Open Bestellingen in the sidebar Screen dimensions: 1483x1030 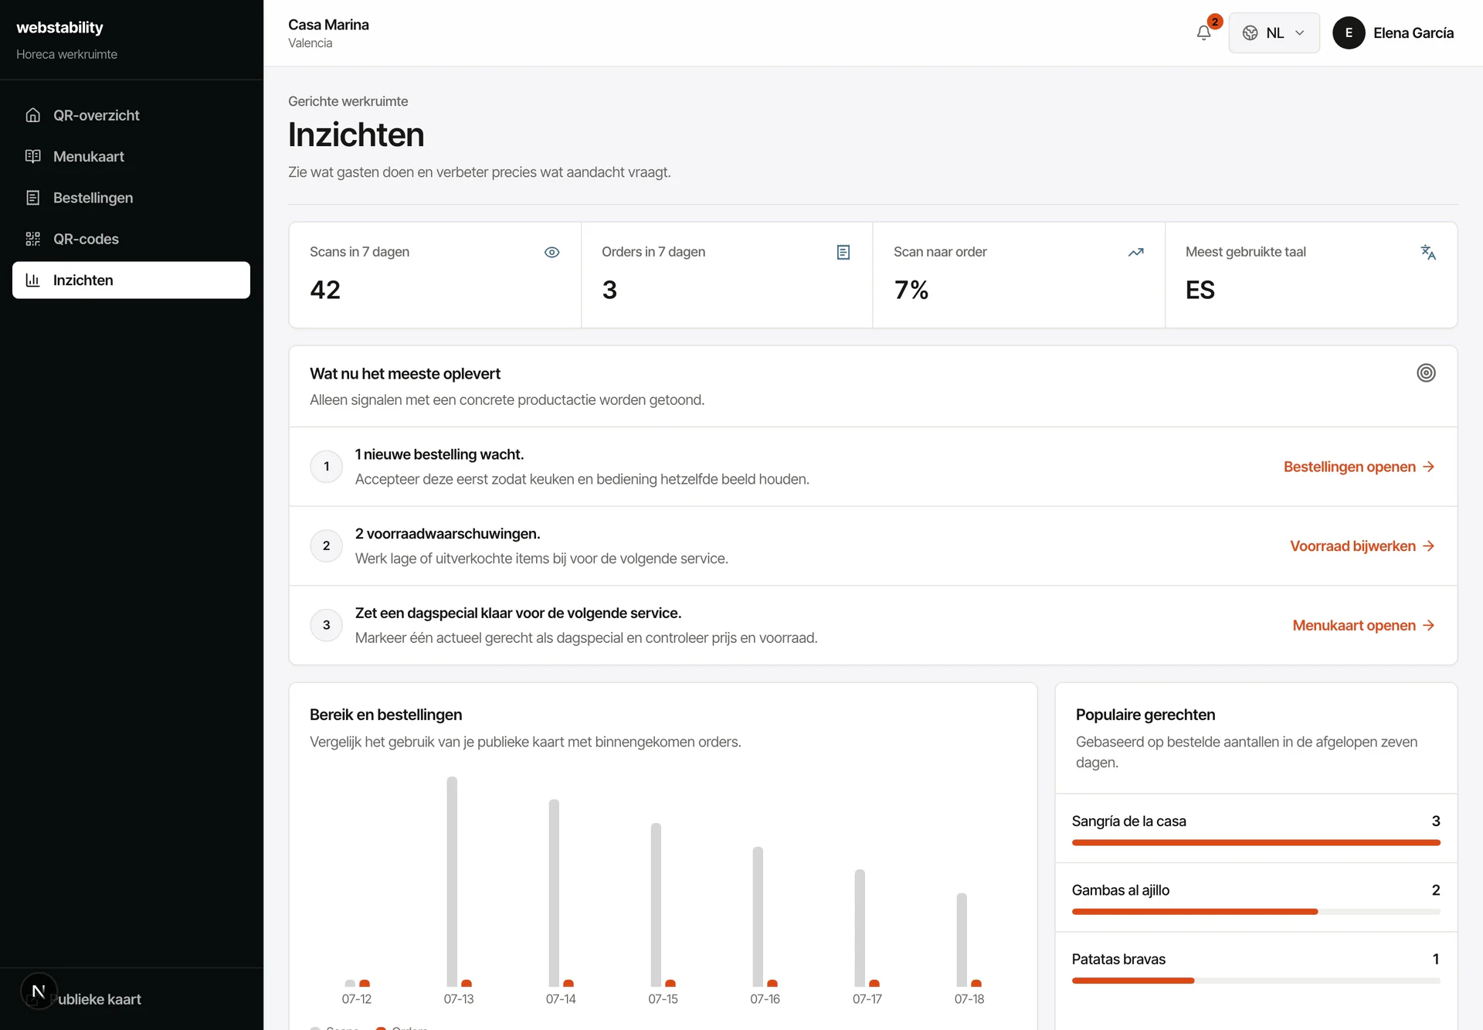(x=131, y=198)
